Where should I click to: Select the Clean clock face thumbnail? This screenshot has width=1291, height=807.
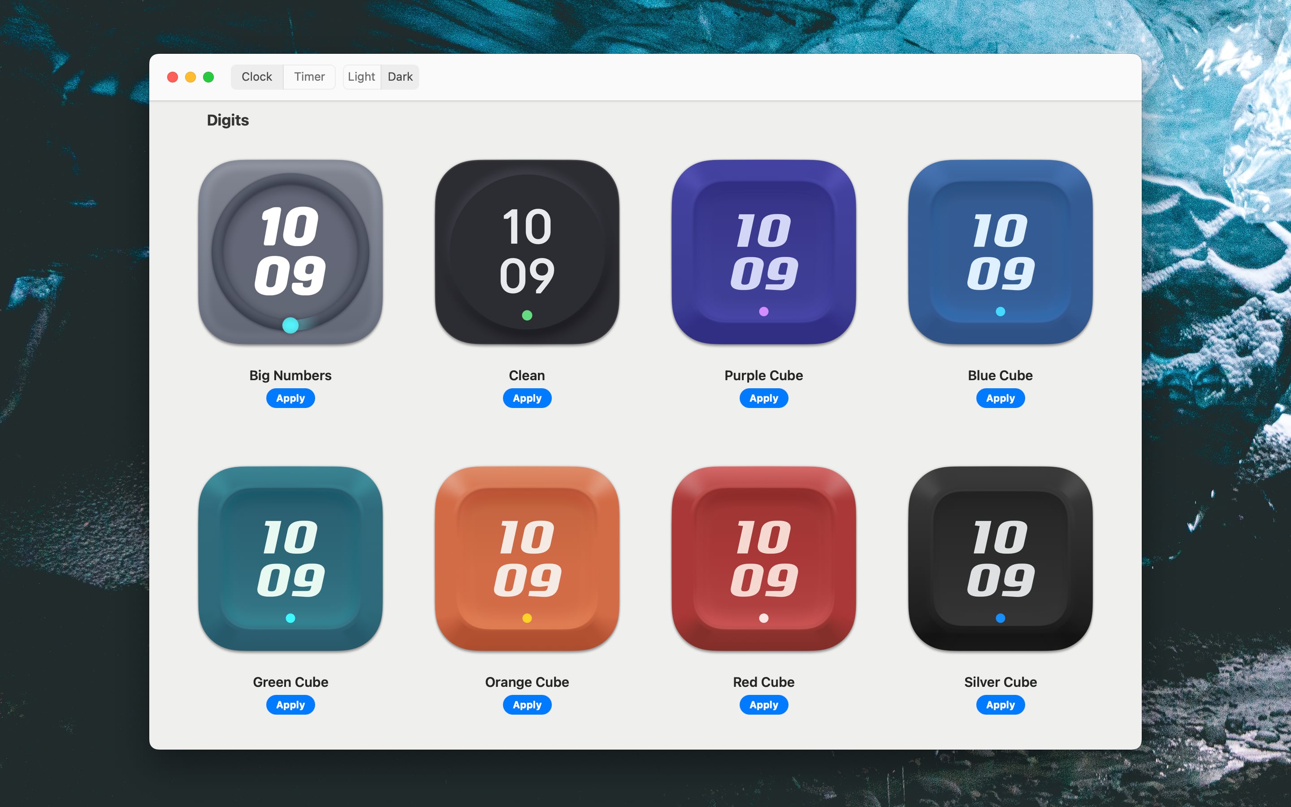(x=527, y=251)
